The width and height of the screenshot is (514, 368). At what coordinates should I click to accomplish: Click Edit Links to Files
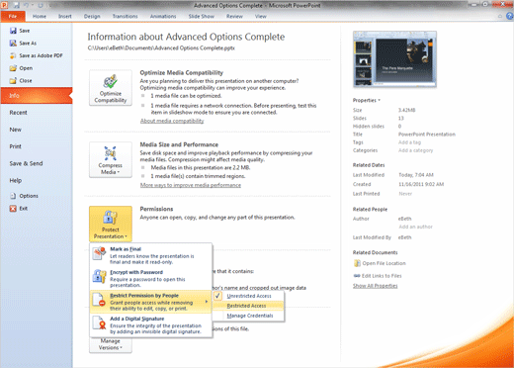382,276
